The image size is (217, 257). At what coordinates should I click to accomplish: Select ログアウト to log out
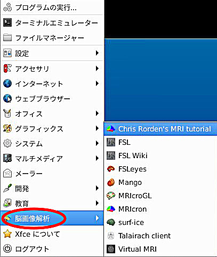pyautogui.click(x=52, y=249)
